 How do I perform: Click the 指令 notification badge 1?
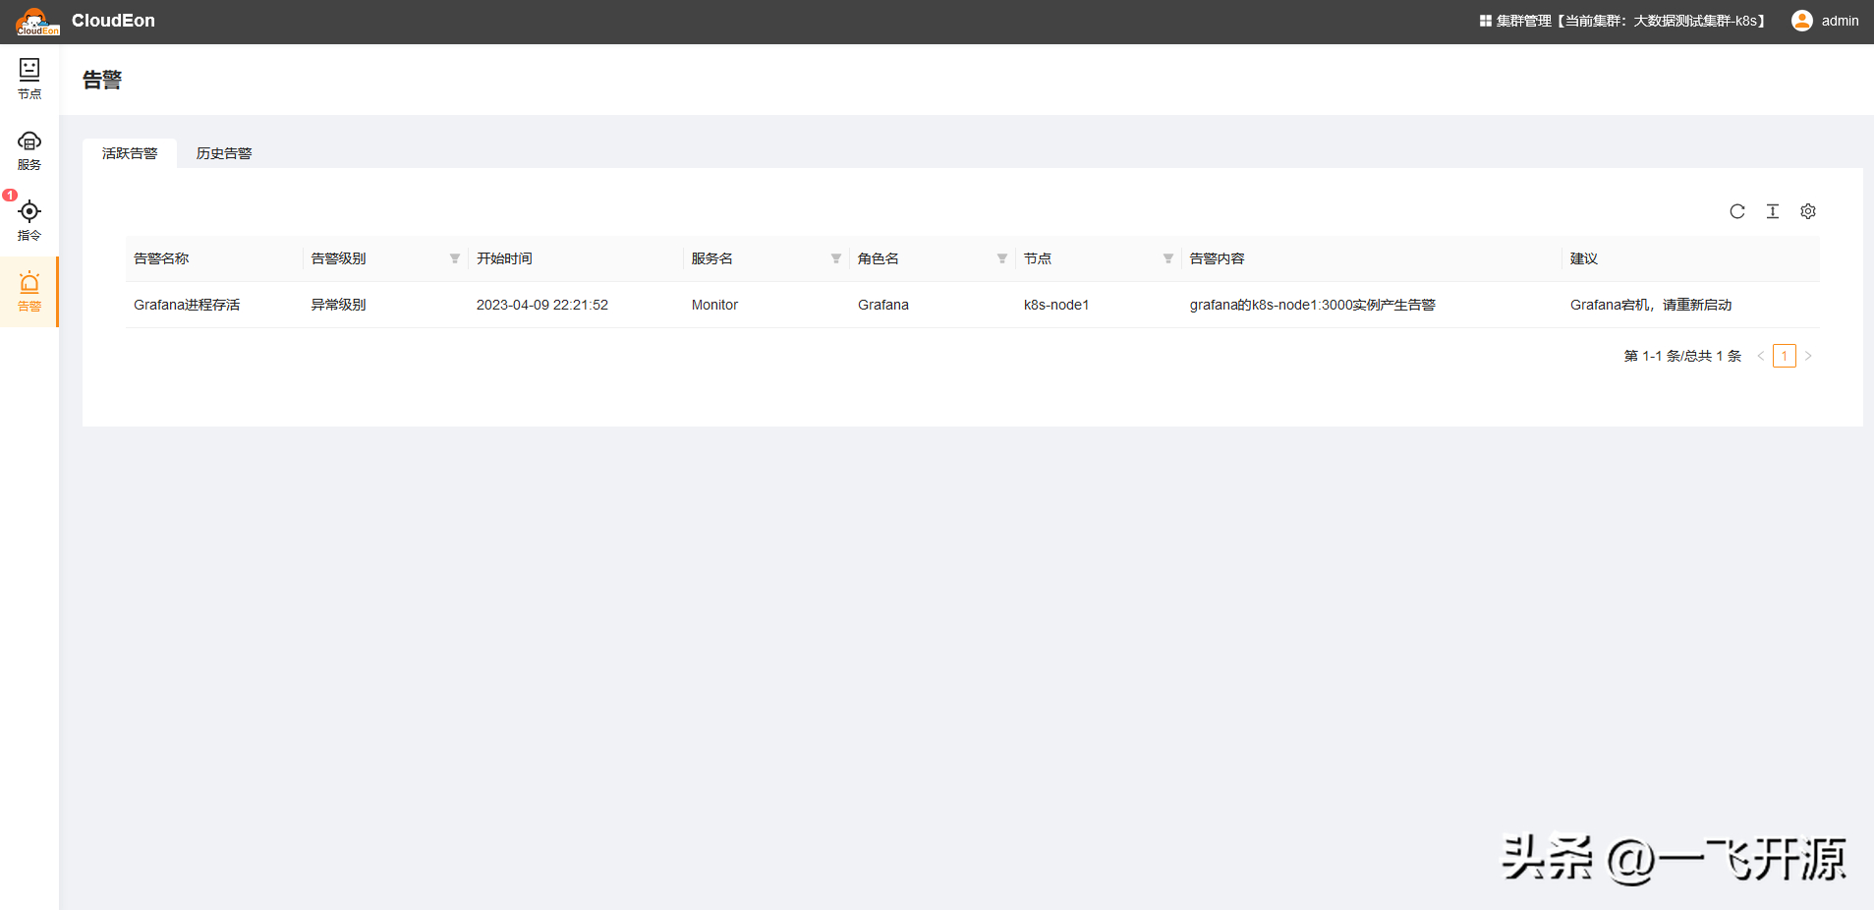pos(10,196)
